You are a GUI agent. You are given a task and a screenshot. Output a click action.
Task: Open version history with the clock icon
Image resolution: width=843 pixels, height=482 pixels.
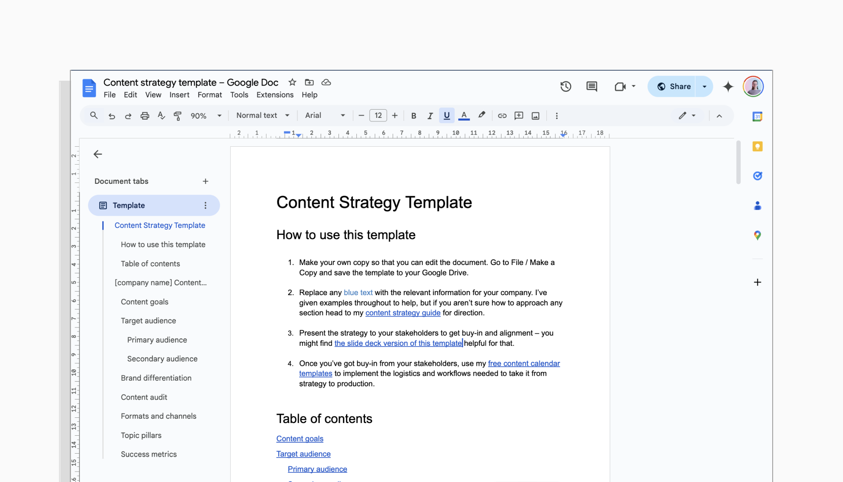[x=566, y=86]
